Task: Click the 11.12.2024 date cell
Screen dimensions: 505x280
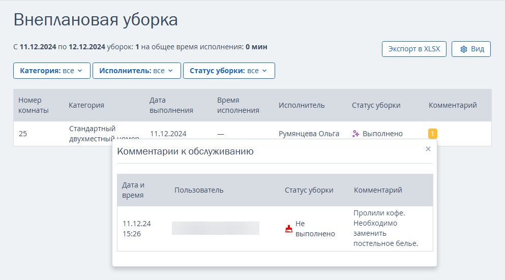Action: tap(168, 134)
